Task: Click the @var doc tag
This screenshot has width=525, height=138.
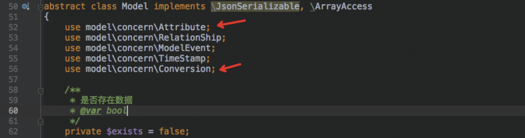Action: [91, 111]
